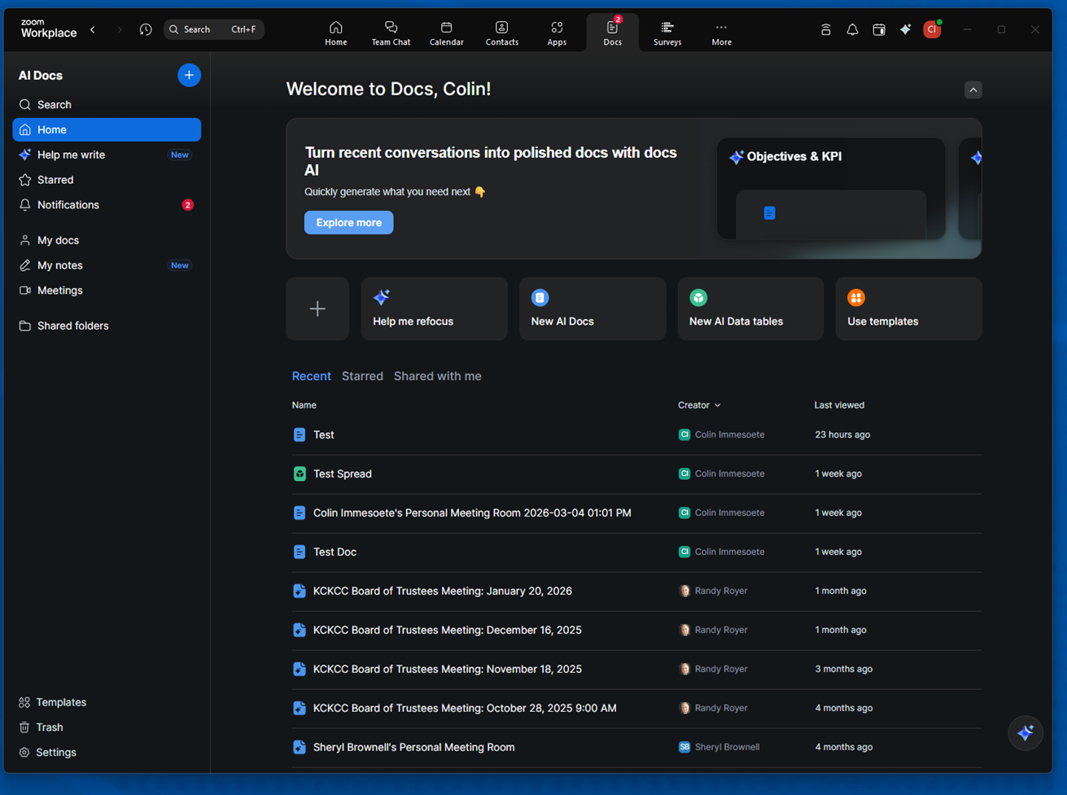Open Shared folders in the sidebar
The height and width of the screenshot is (795, 1067).
pyautogui.click(x=107, y=325)
